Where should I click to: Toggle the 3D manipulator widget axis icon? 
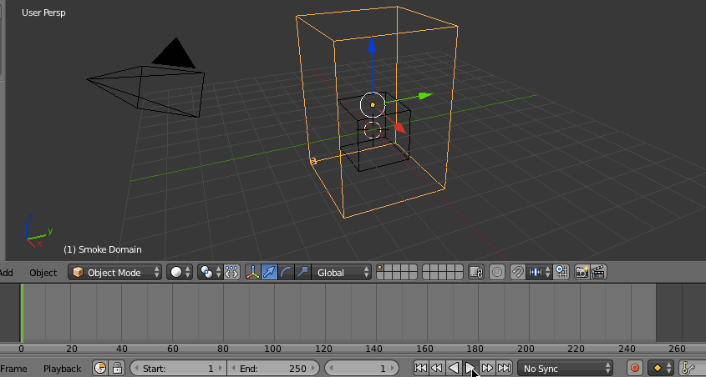252,272
